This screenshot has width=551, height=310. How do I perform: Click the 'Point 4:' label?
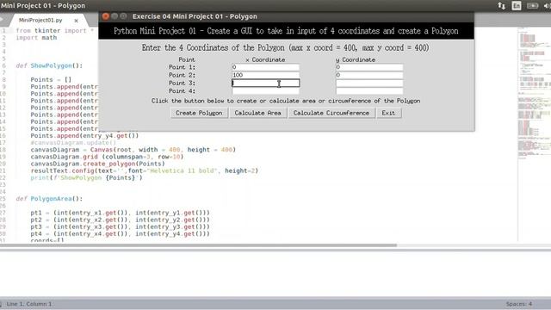[182, 91]
